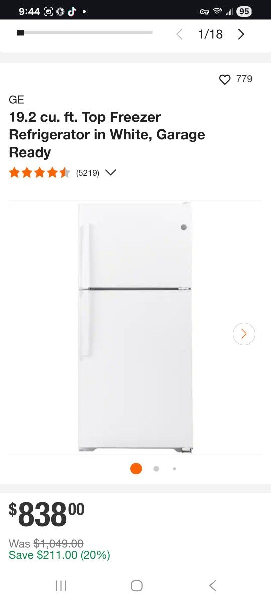Tap the Android home button
Image resolution: width=271 pixels, height=602 pixels.
tap(137, 585)
